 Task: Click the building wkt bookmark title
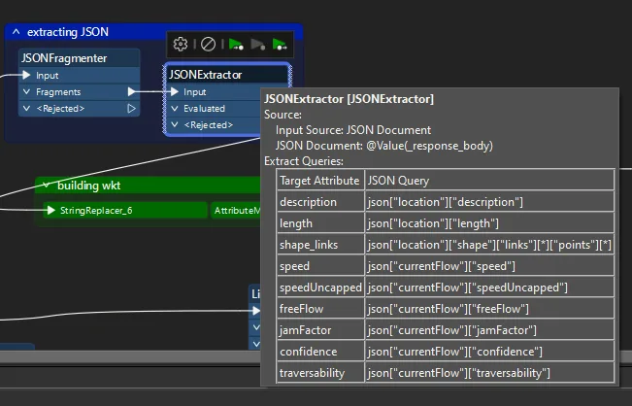(x=89, y=186)
